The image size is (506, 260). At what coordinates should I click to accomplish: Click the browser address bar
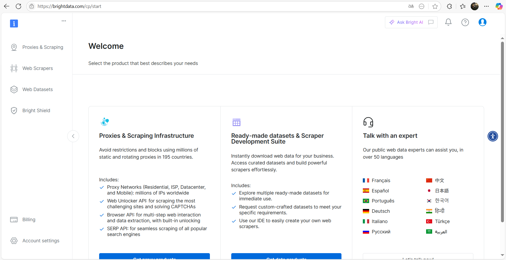coord(211,6)
